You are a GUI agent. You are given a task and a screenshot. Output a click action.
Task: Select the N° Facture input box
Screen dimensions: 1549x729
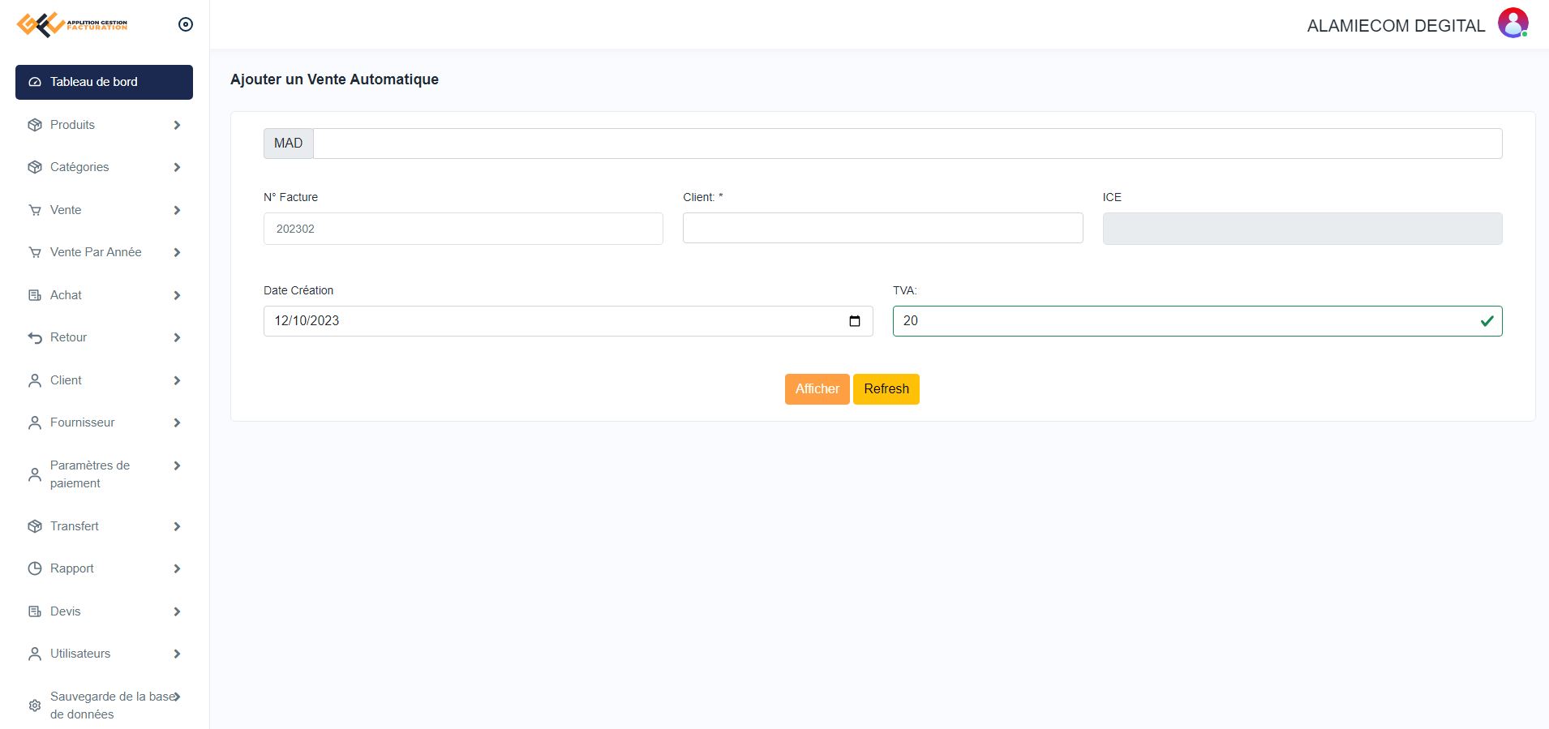point(463,229)
